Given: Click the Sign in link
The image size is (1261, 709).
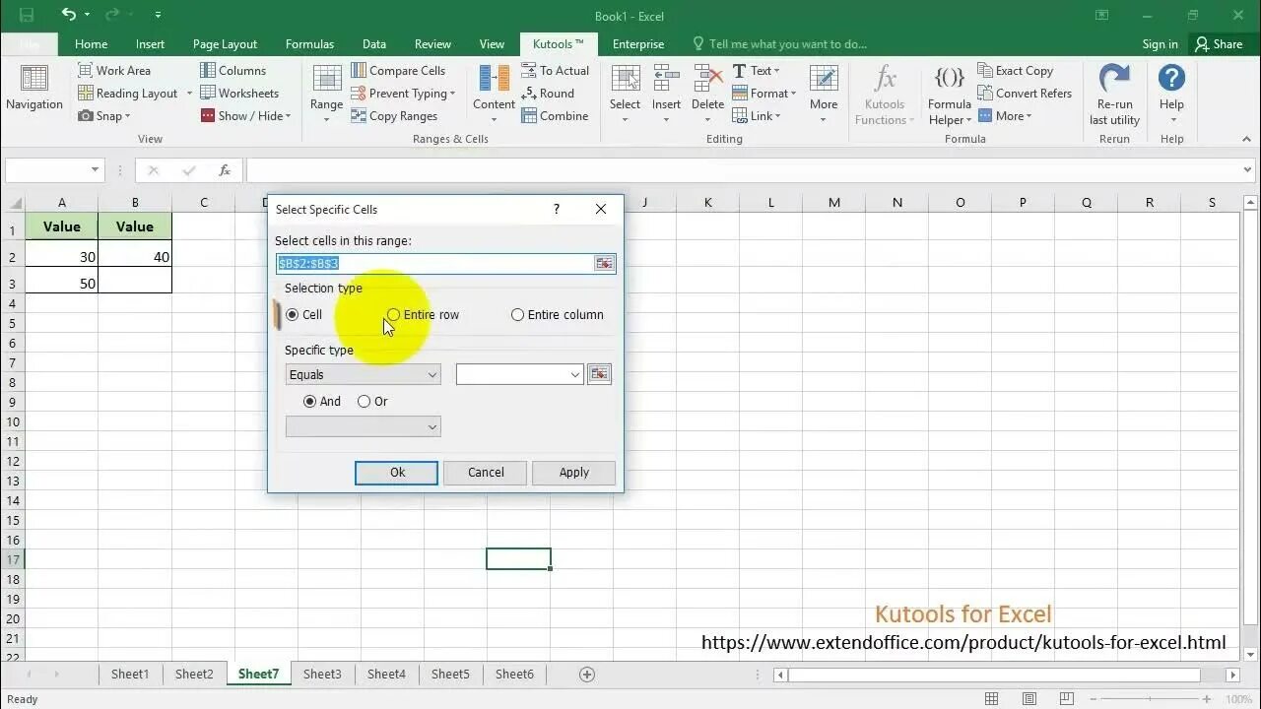Looking at the screenshot, I should click(1160, 44).
